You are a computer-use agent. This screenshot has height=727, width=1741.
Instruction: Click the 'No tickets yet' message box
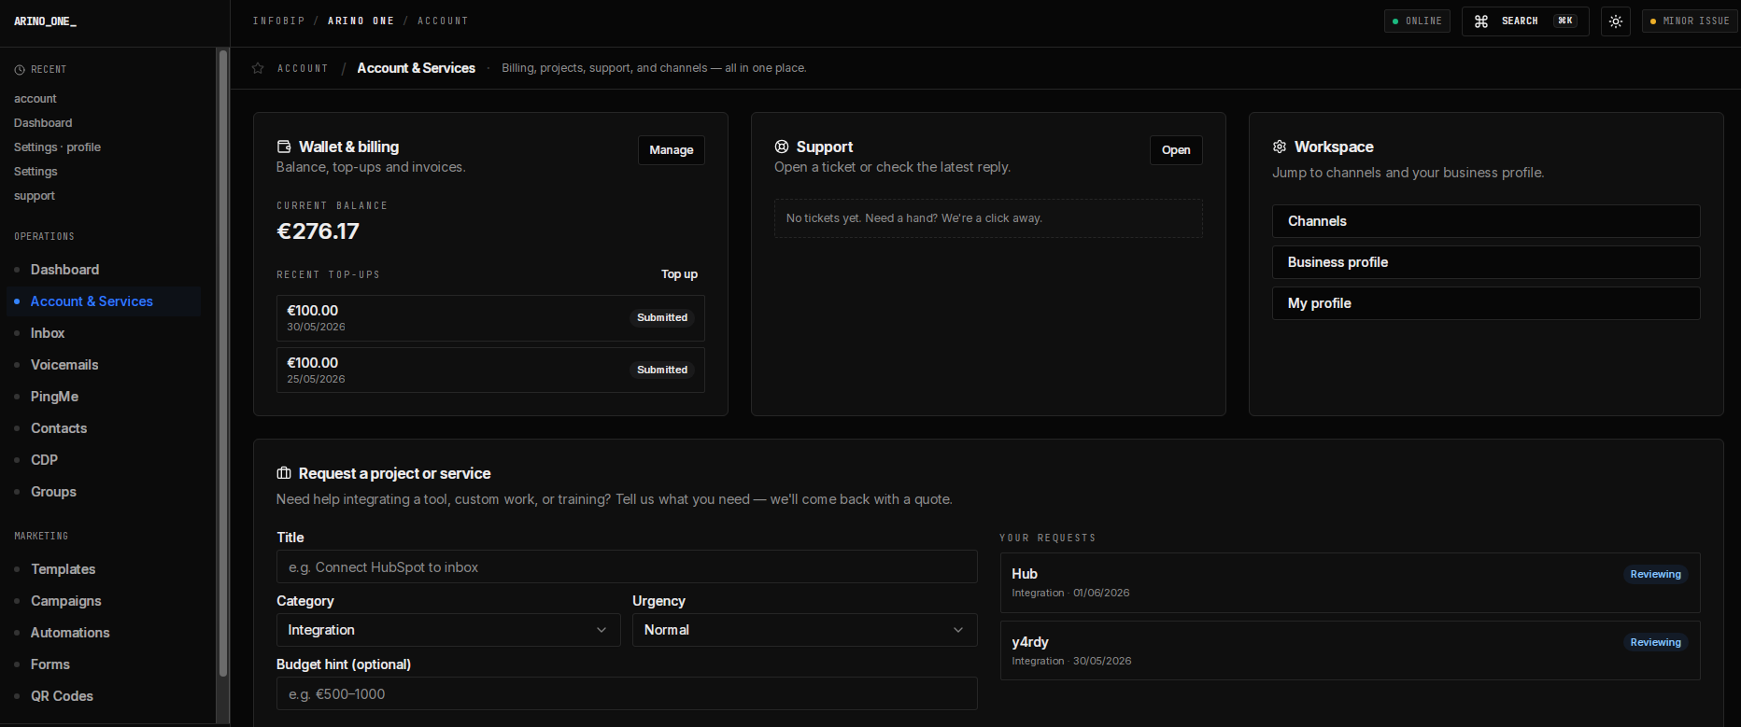(x=988, y=218)
